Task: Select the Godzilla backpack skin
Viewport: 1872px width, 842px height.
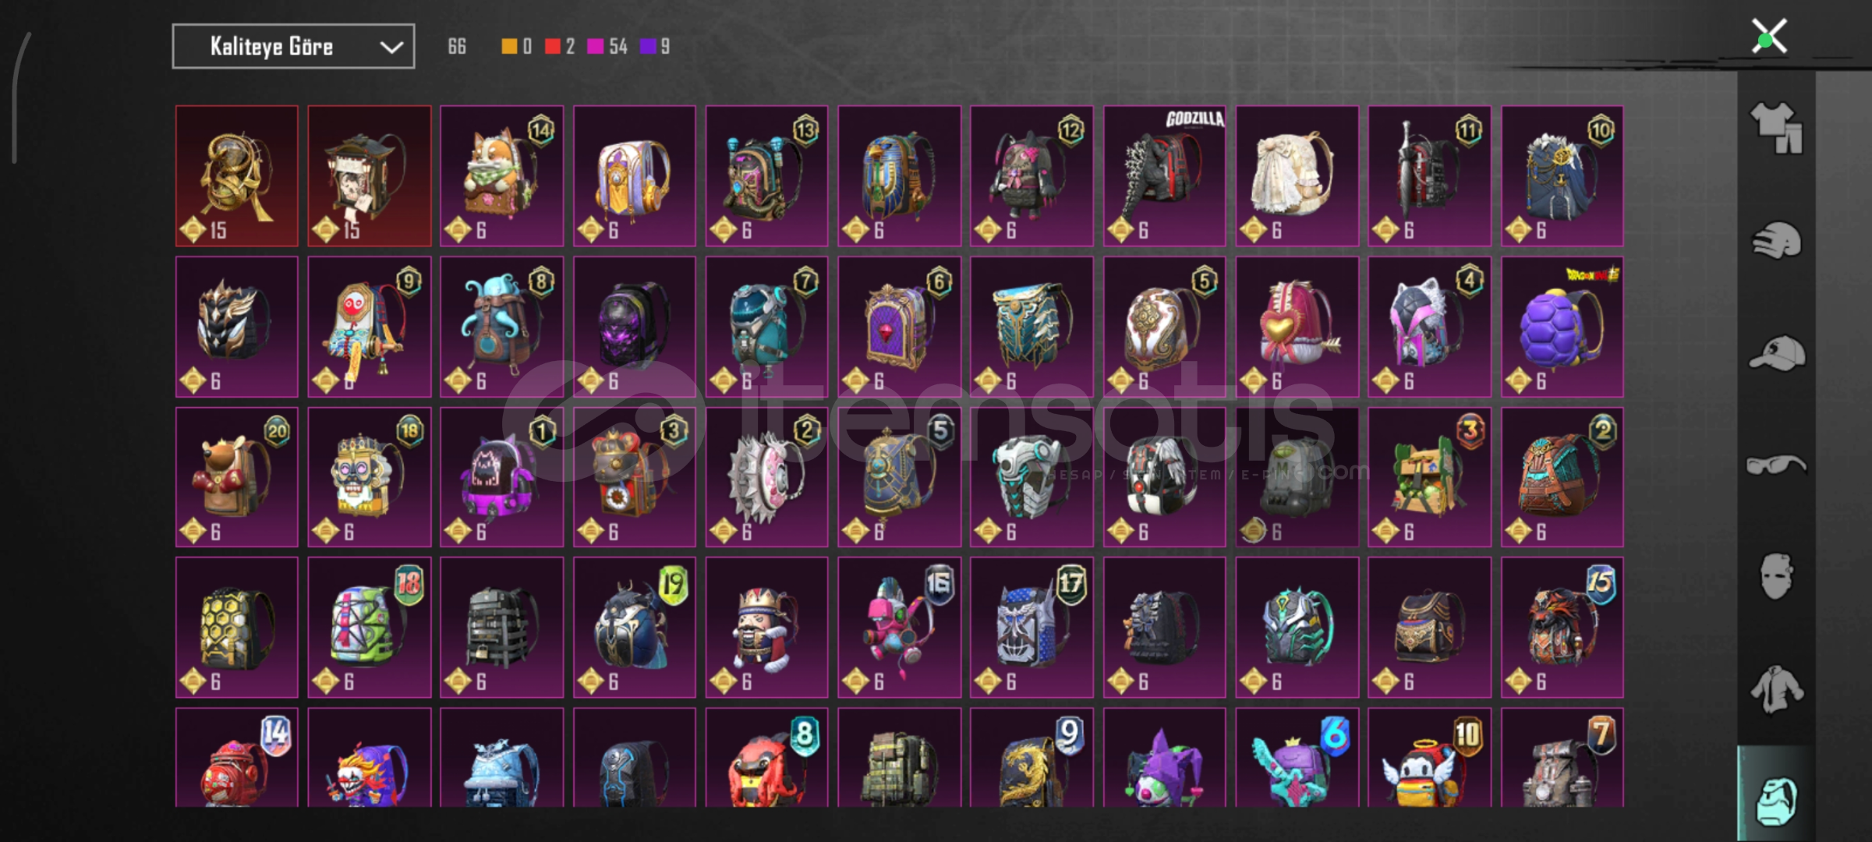Action: (x=1164, y=176)
